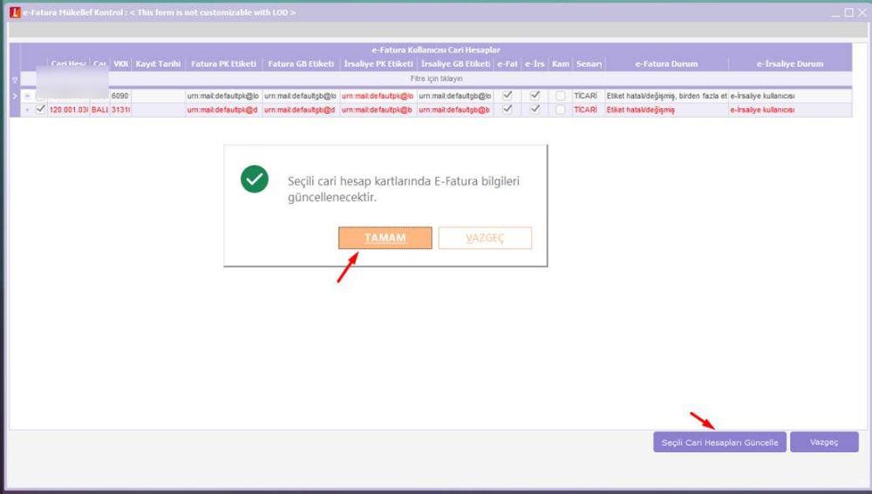Screen dimensions: 872x494
Task: Toggle e-Fat checkbox in the 120.001.03 row
Action: pyautogui.click(x=508, y=110)
